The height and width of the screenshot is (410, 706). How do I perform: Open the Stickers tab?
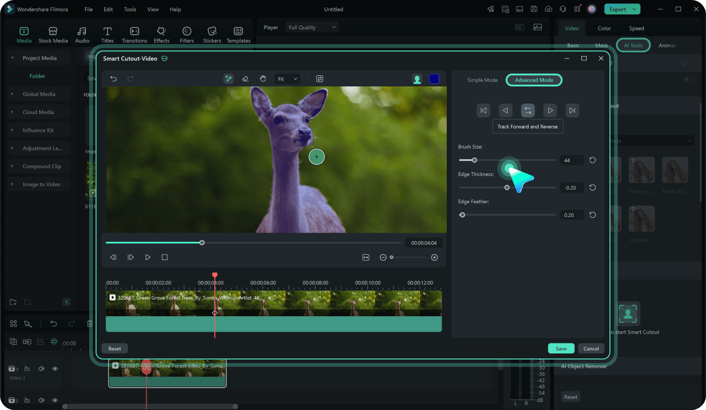coord(212,35)
